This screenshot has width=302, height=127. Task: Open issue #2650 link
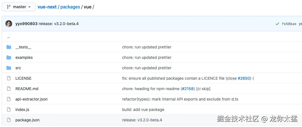click(x=244, y=78)
